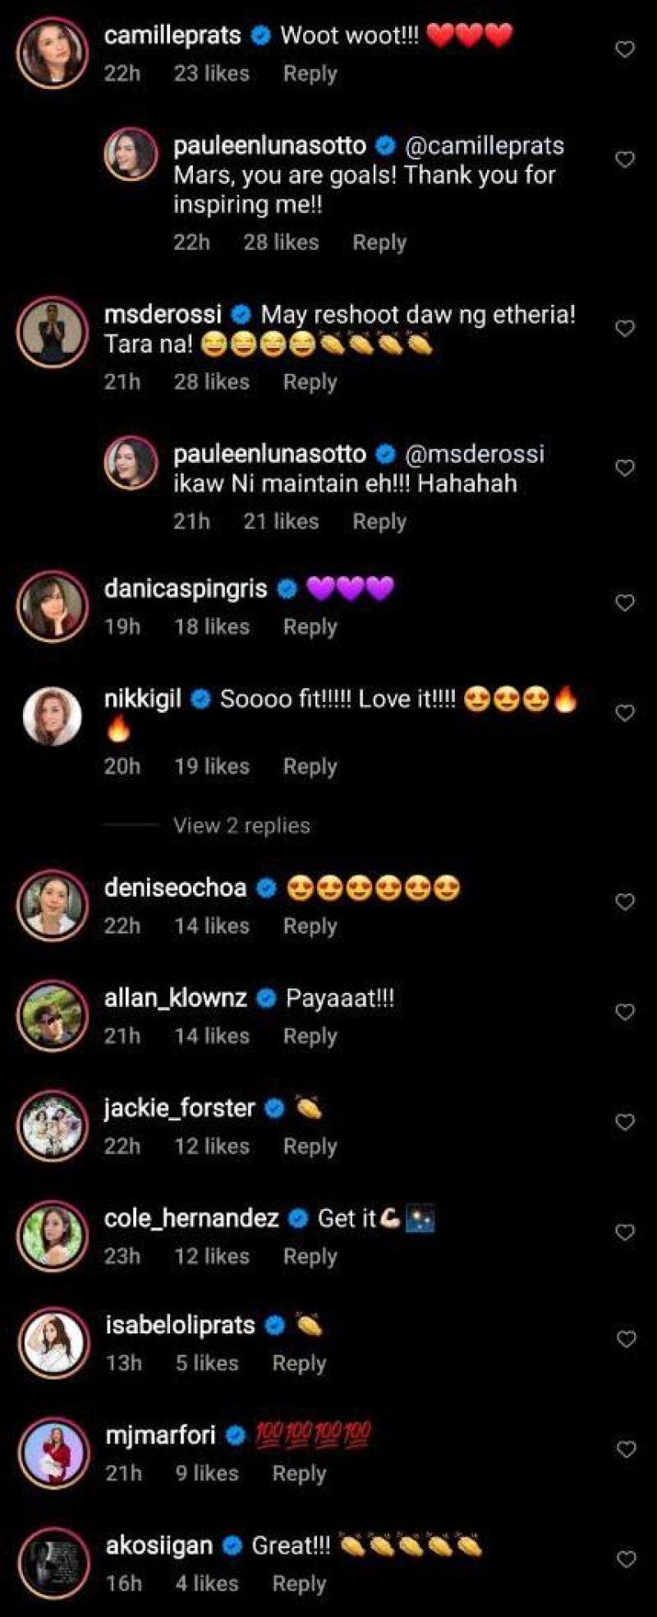Expand "View 2 replies" under nikkigil's comment
The width and height of the screenshot is (657, 1617).
click(241, 826)
